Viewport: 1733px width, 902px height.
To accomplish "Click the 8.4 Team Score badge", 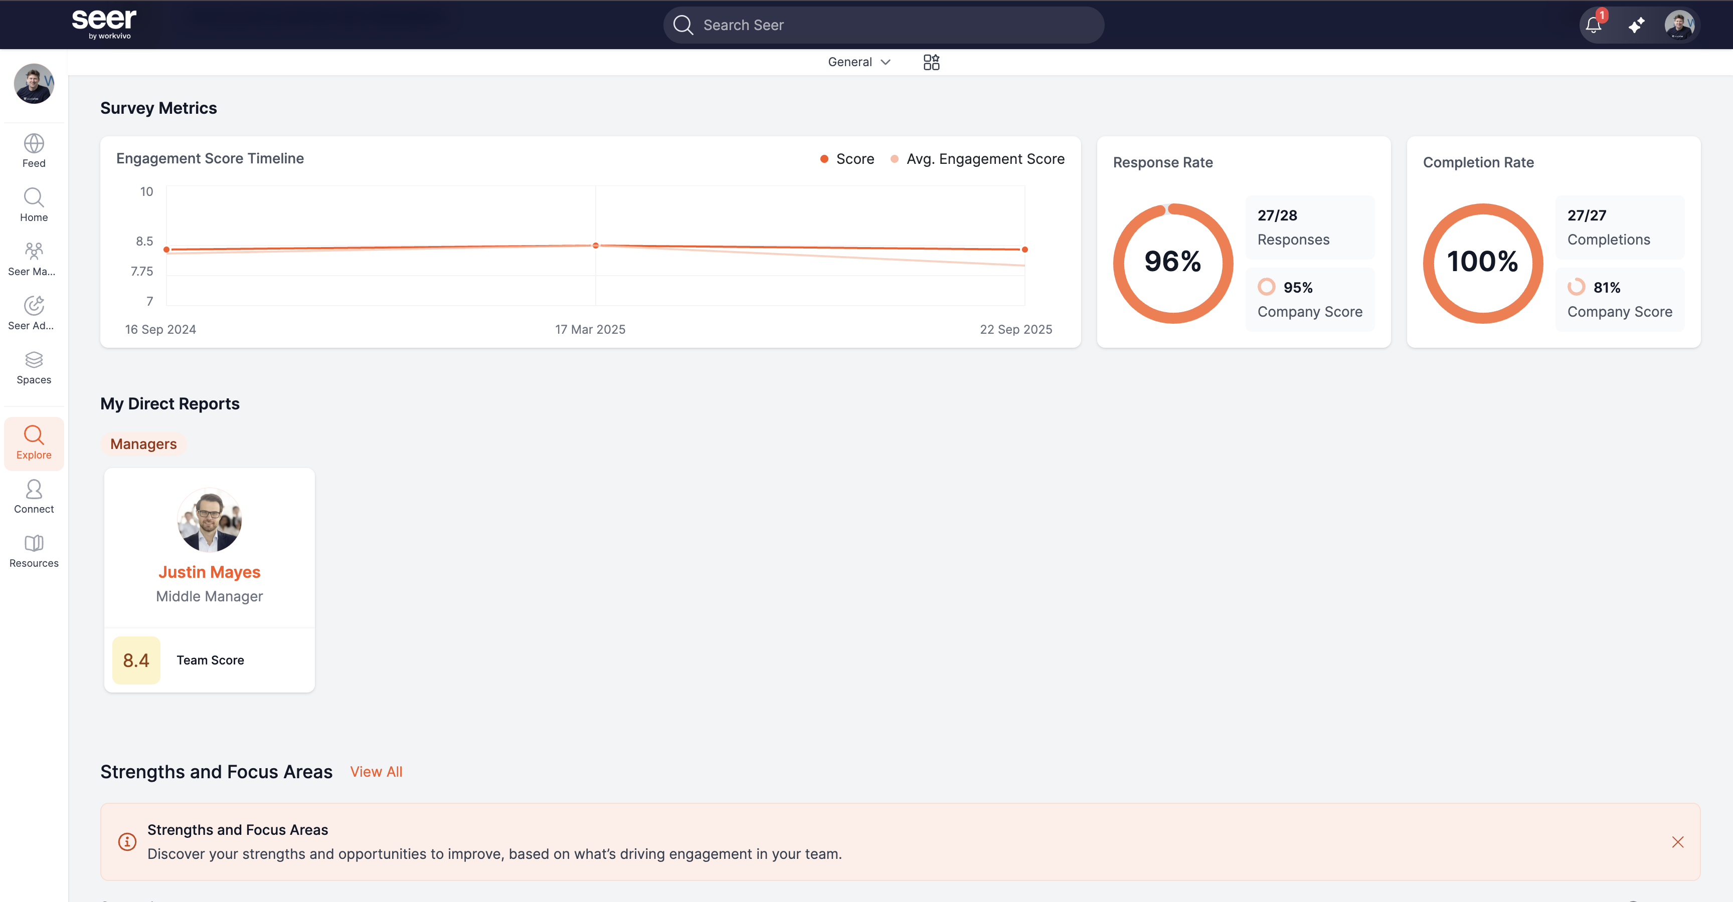I will pos(136,660).
